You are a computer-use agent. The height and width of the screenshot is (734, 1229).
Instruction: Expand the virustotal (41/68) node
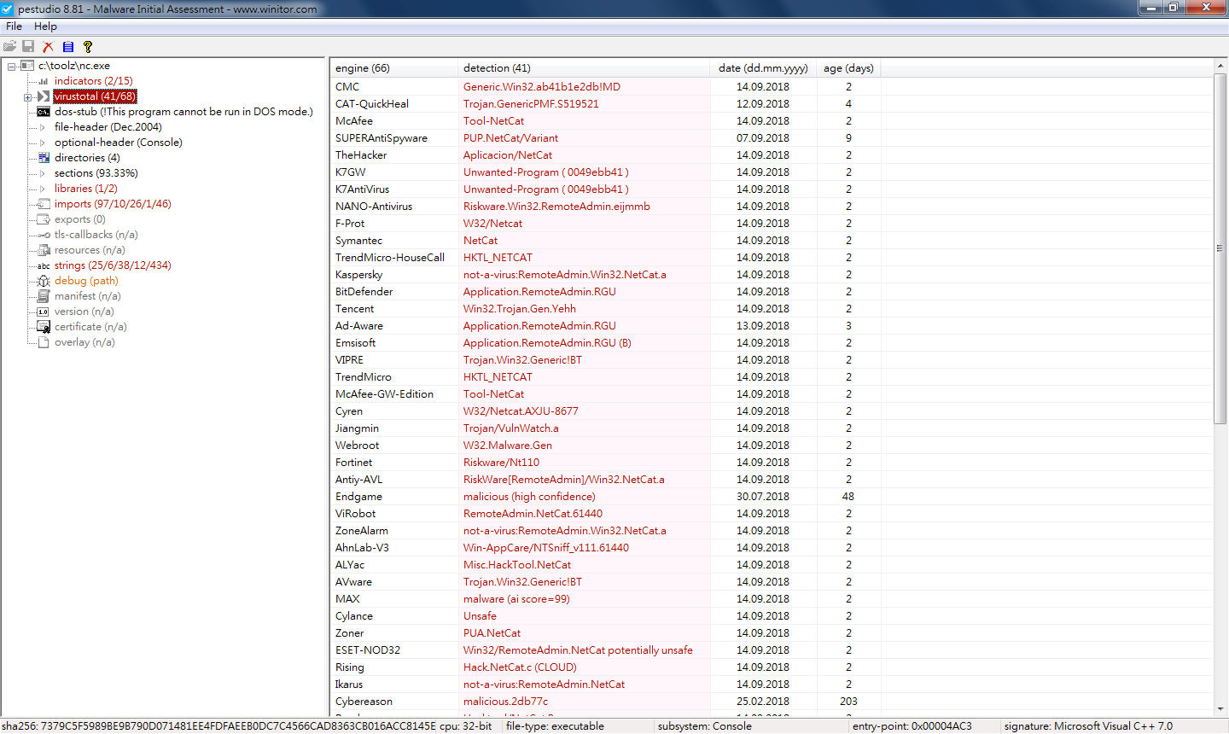27,97
